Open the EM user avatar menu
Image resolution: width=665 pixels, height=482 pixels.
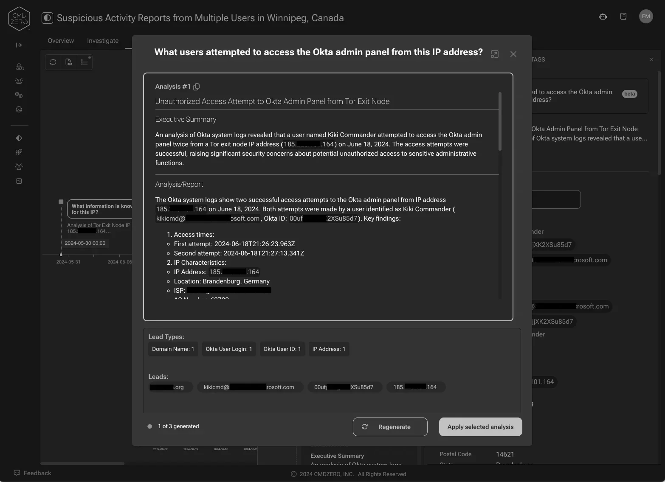click(x=646, y=17)
